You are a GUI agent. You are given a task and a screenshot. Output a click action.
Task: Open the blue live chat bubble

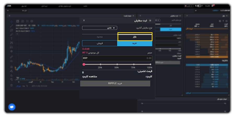click(x=12, y=107)
